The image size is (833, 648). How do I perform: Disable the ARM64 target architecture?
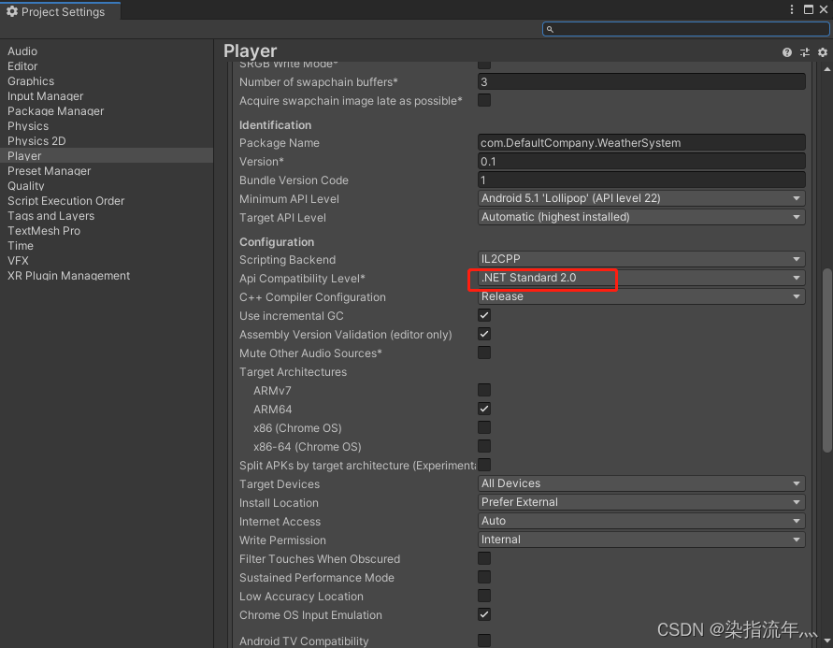pyautogui.click(x=483, y=409)
